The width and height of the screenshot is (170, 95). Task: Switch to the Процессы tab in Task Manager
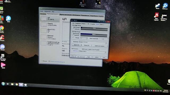pos(43,14)
